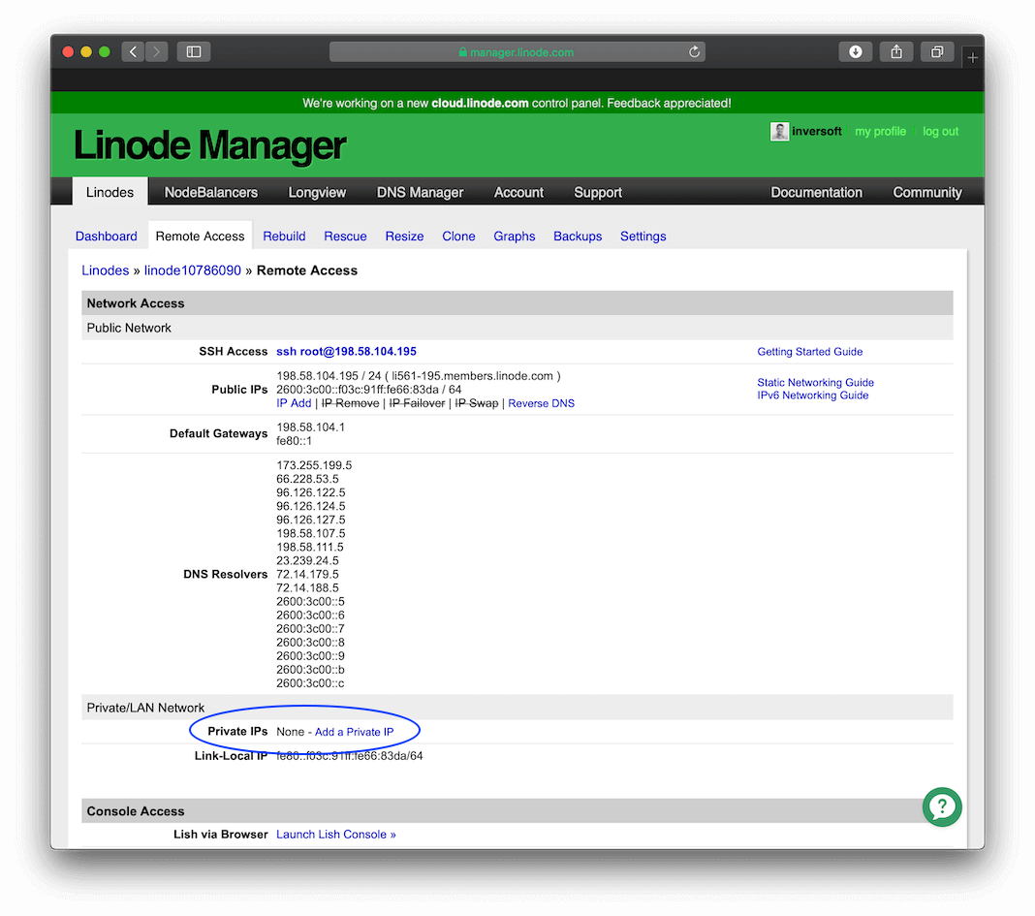This screenshot has width=1035, height=916.
Task: Click struck-through IP Swap text
Action: (x=477, y=403)
